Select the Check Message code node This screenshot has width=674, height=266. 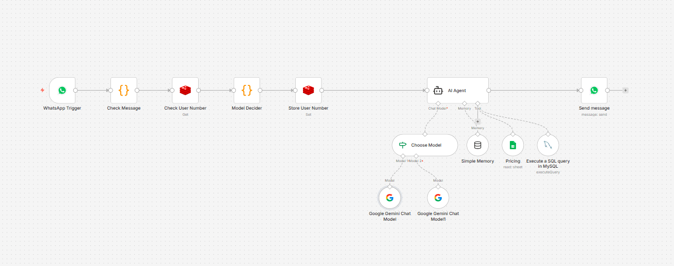[123, 91]
